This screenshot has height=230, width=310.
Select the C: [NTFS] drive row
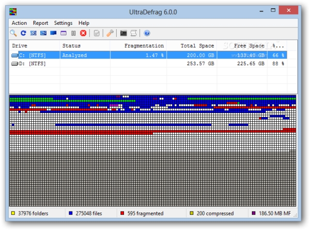(148, 55)
